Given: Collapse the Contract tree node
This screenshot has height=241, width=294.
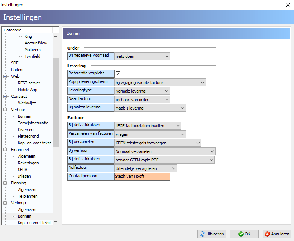Looking at the screenshot, I should (x=5, y=97).
